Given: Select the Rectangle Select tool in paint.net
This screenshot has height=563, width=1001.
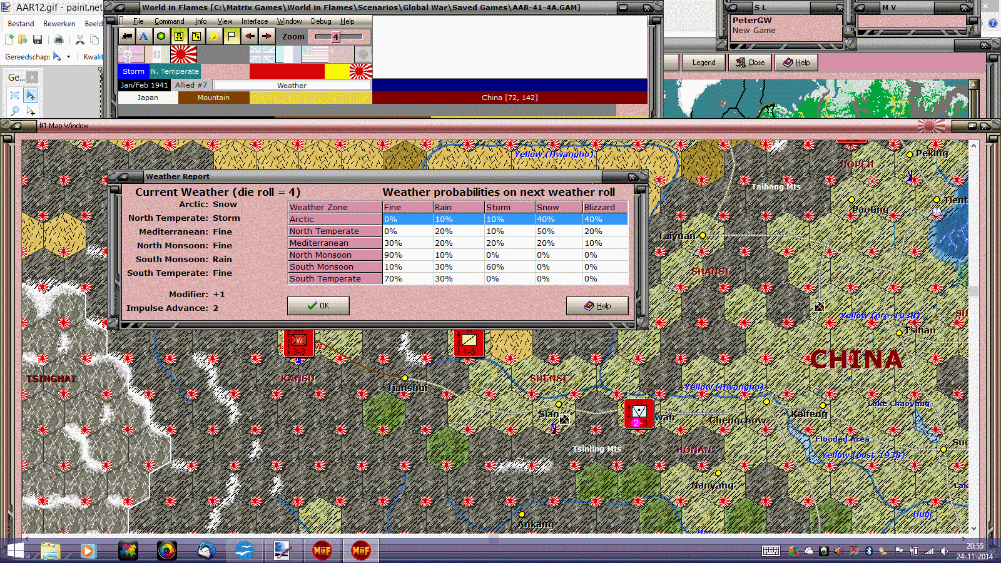Looking at the screenshot, I should pos(15,95).
